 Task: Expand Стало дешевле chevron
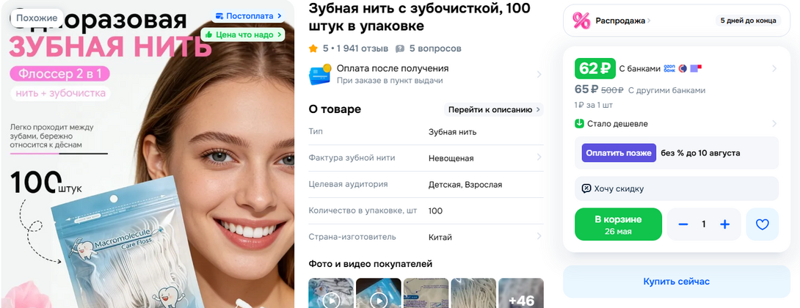coord(774,123)
